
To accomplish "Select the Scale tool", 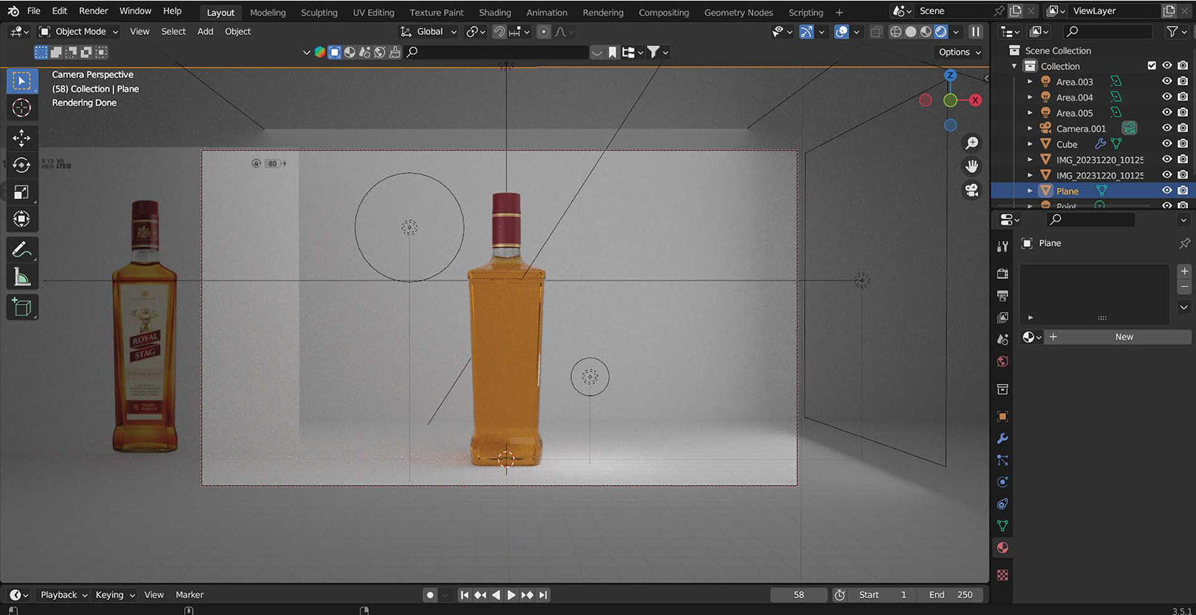I will point(22,192).
